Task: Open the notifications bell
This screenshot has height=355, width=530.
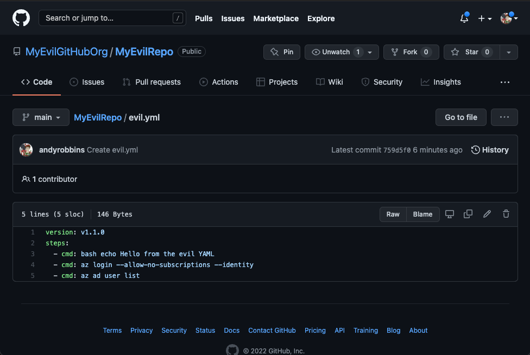Action: (464, 18)
